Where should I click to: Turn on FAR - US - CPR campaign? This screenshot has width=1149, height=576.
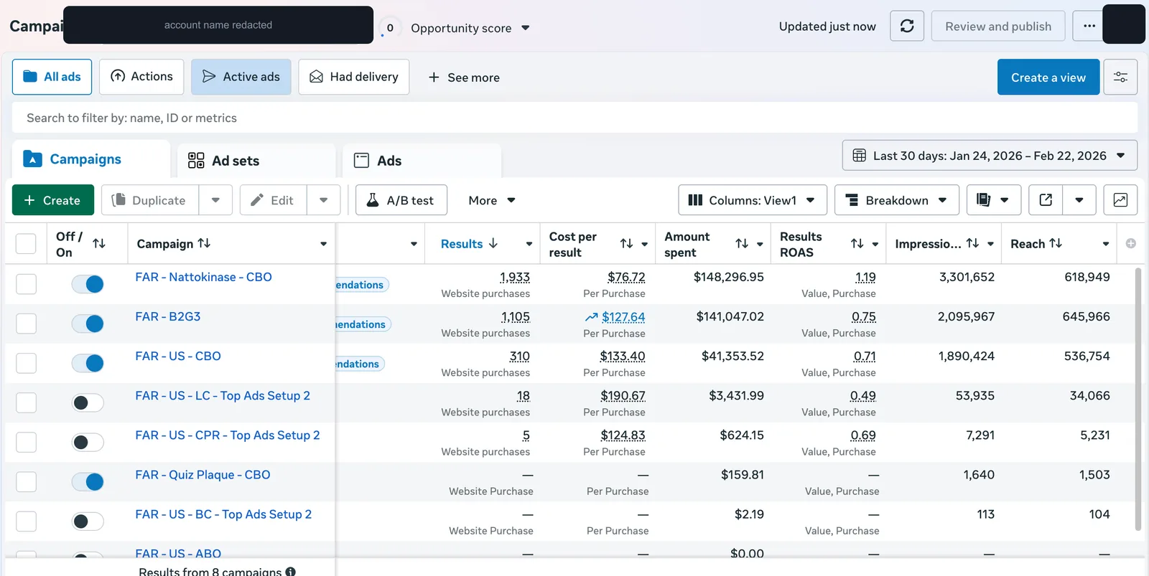(88, 442)
